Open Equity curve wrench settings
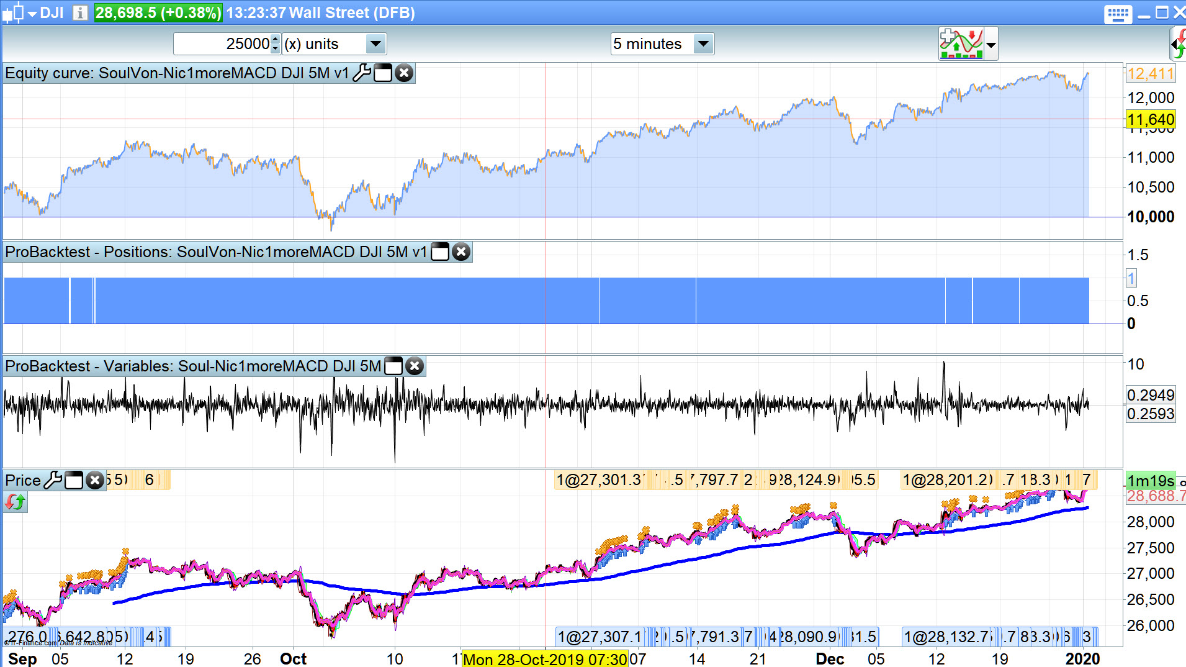The height and width of the screenshot is (667, 1186). (362, 73)
